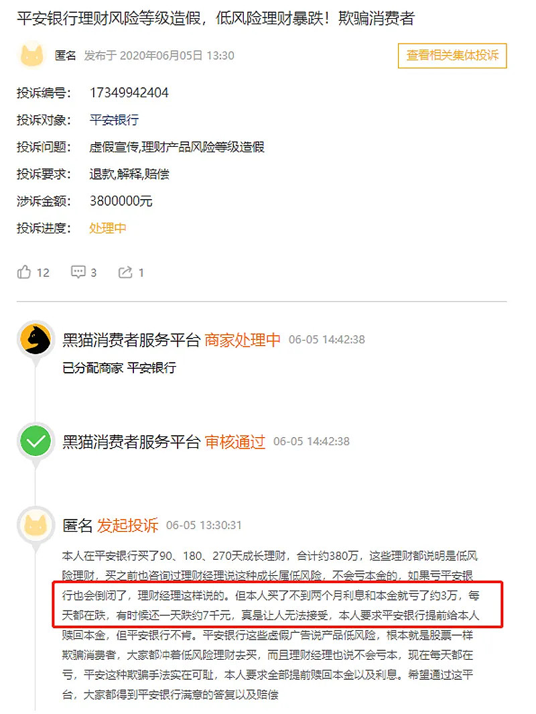Click the 处理中 progress status

tap(108, 228)
